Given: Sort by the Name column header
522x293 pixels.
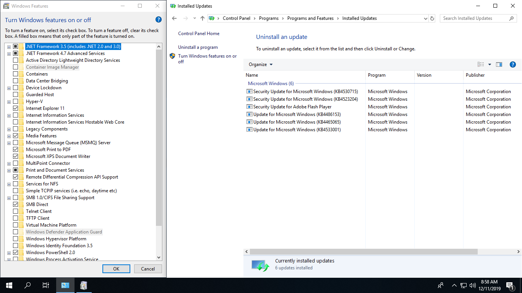Looking at the screenshot, I should click(305, 75).
